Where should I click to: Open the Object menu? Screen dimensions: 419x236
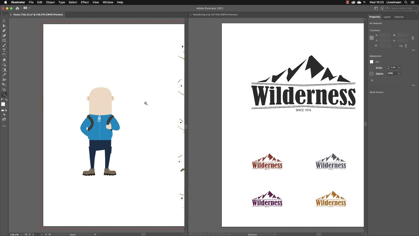pos(50,2)
